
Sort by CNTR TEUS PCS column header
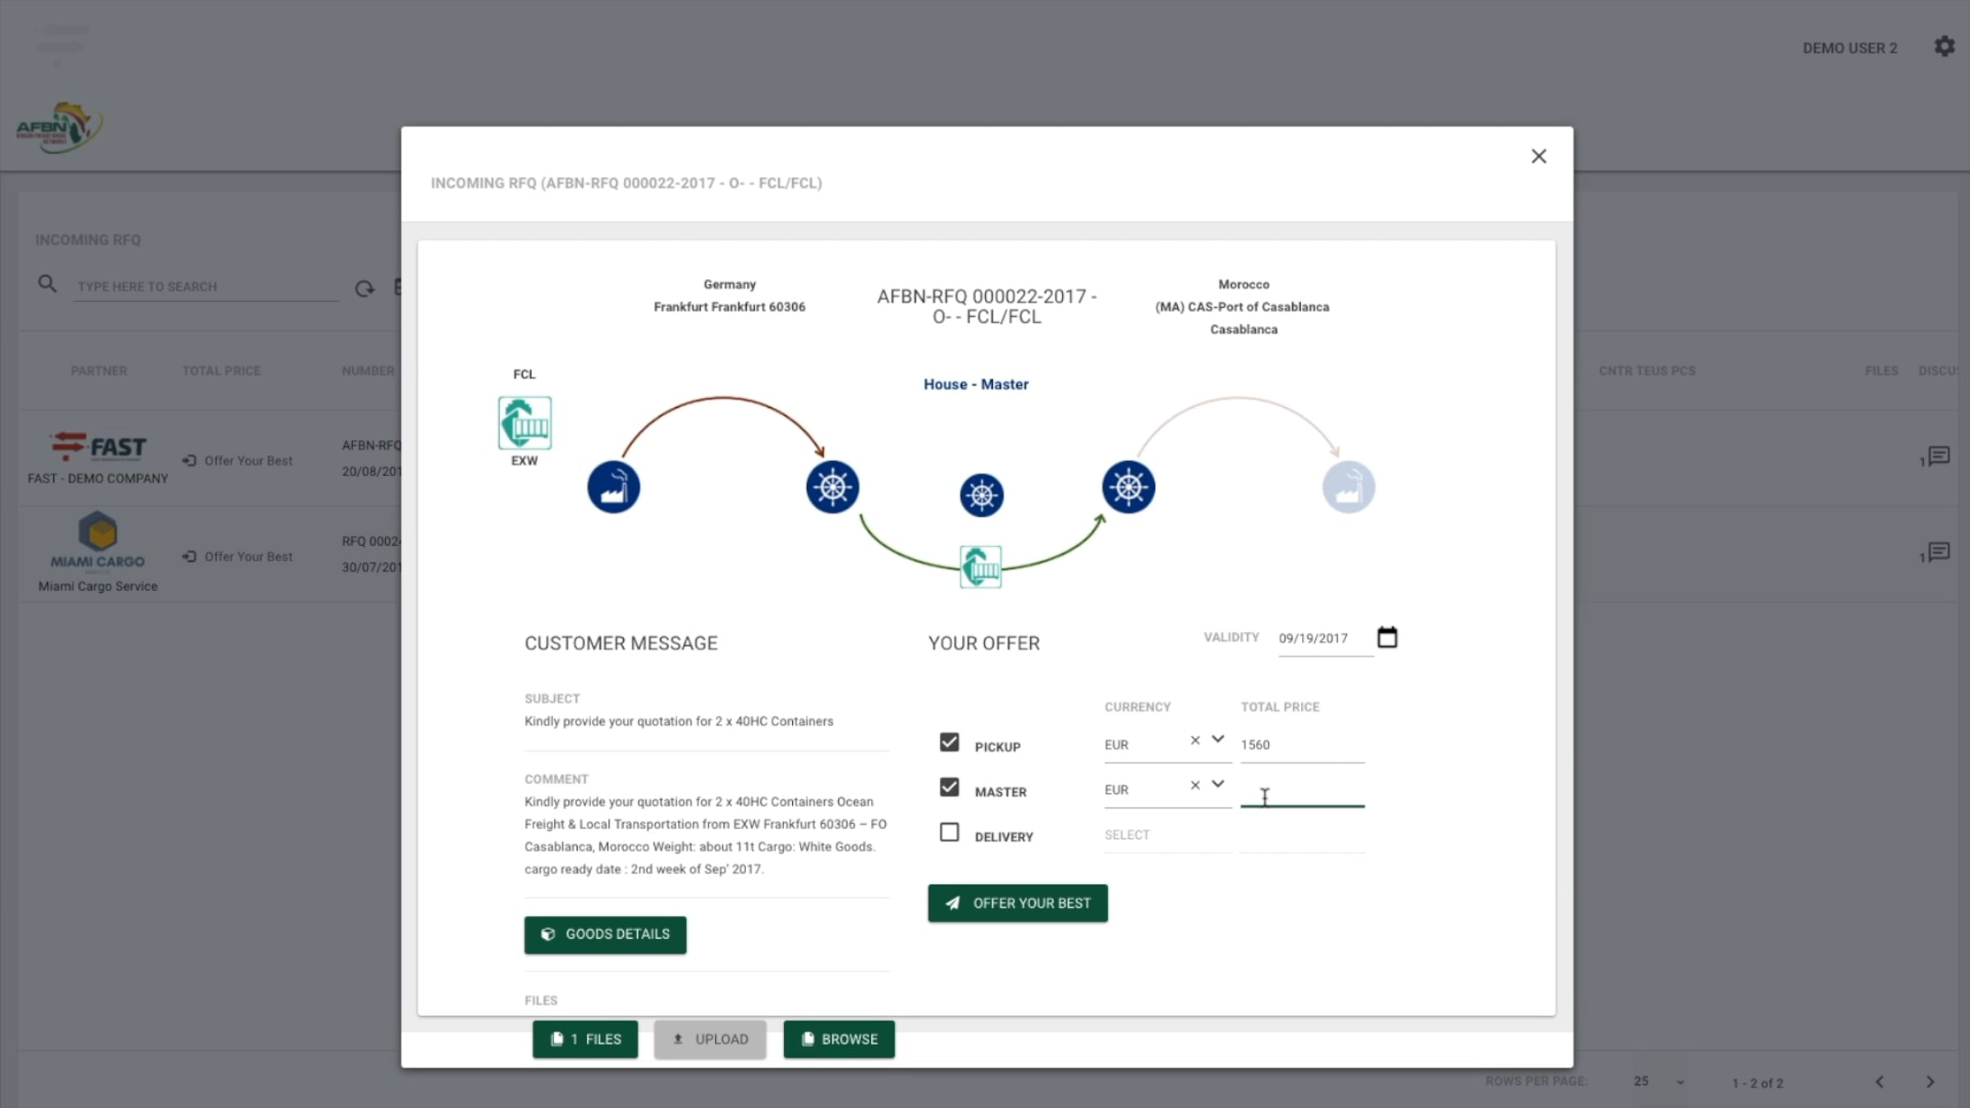coord(1647,371)
